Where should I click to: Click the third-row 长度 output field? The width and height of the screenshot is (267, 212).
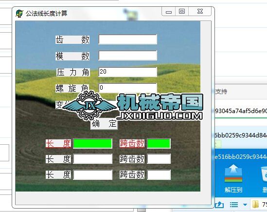(x=92, y=174)
